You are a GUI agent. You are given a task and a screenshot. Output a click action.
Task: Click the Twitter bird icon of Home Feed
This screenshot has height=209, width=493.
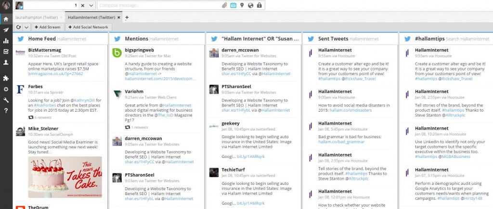(21, 39)
